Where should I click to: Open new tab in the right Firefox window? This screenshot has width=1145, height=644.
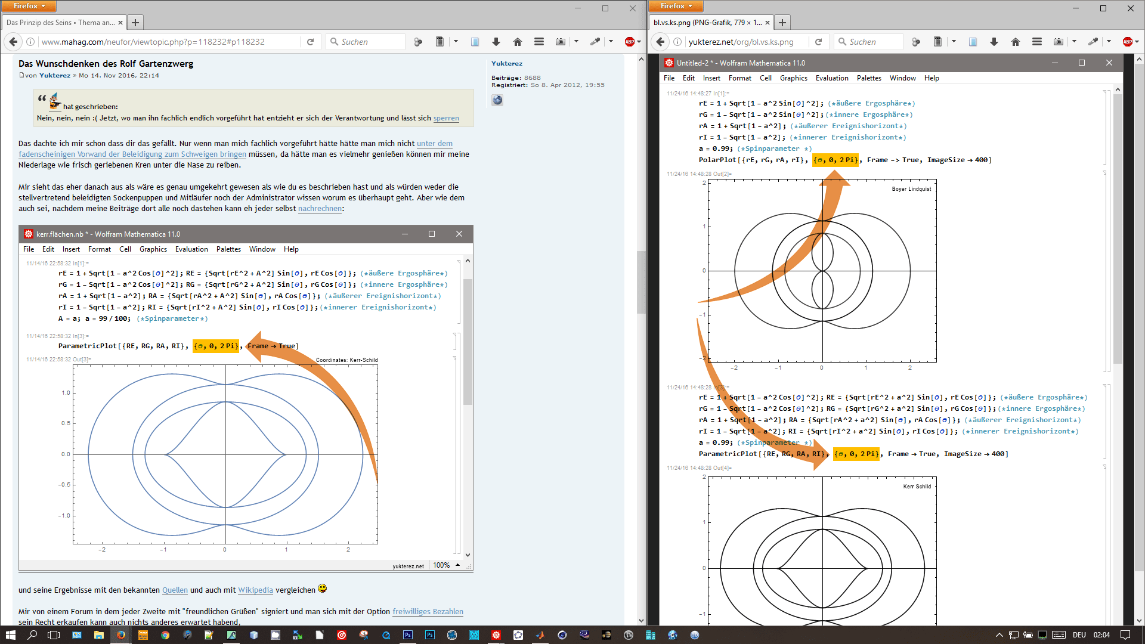782,23
